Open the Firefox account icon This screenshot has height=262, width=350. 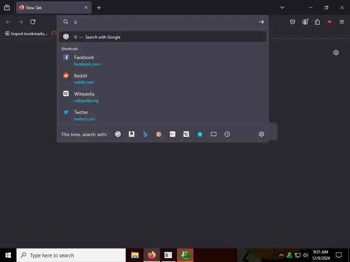[305, 22]
